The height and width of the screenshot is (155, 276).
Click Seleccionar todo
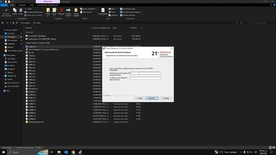(128, 9)
